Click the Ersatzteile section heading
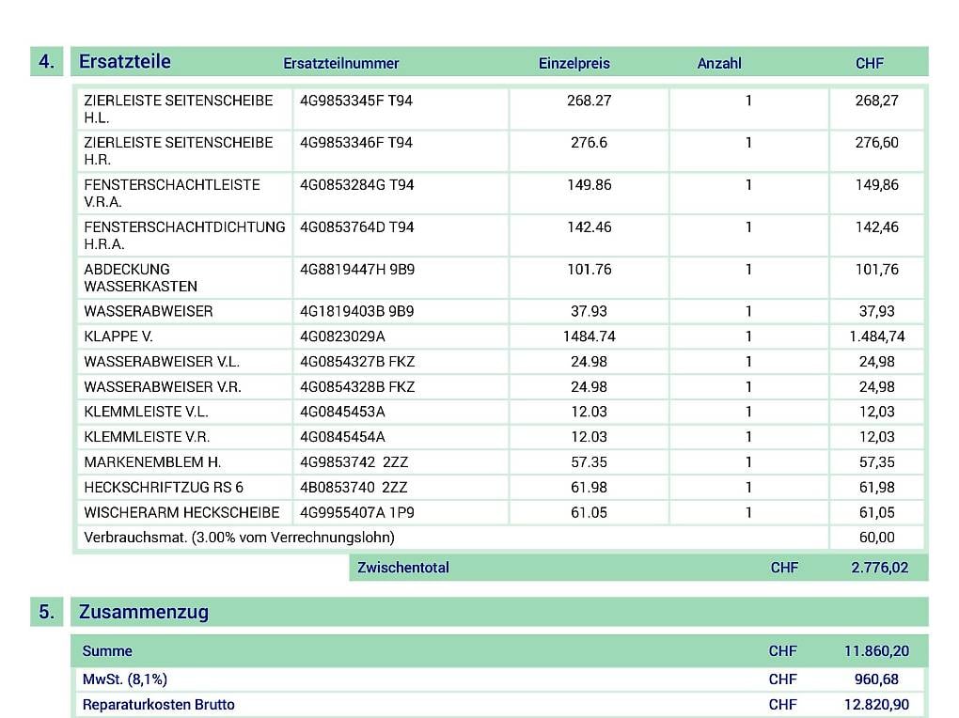The height and width of the screenshot is (718, 959). pyautogui.click(x=125, y=62)
